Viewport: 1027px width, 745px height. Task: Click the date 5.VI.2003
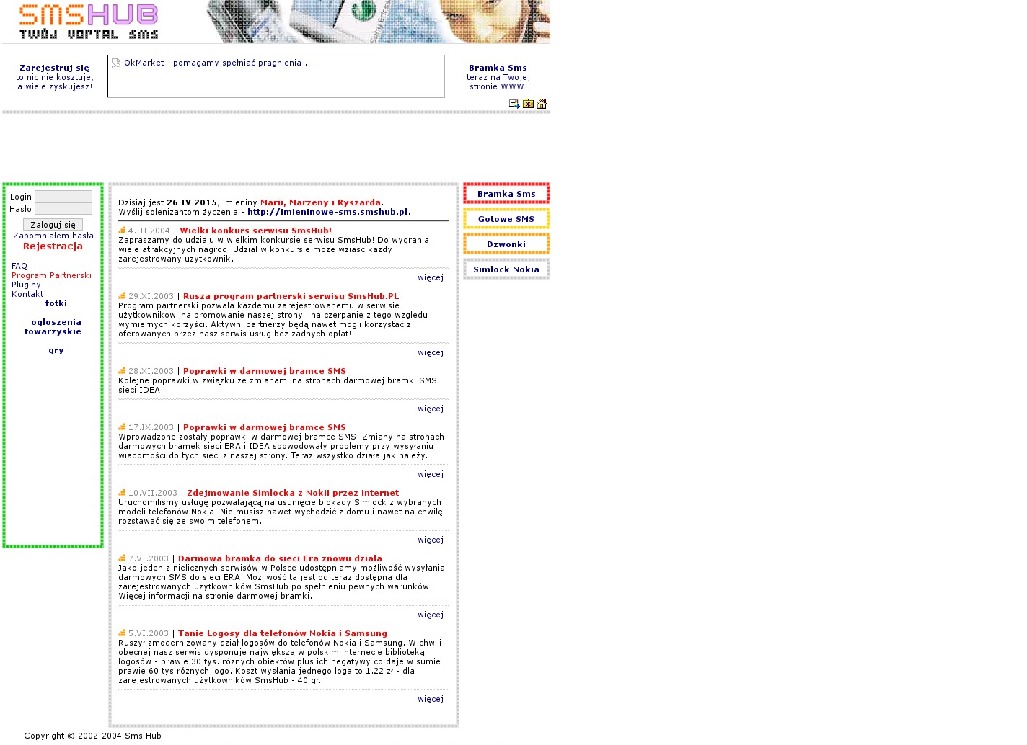pos(149,633)
